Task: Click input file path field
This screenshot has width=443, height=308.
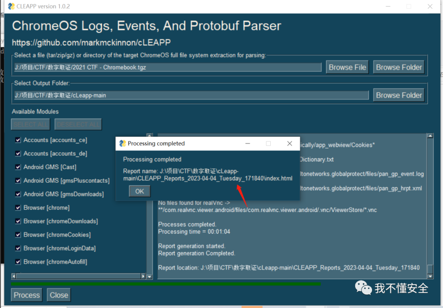Action: 168,67
